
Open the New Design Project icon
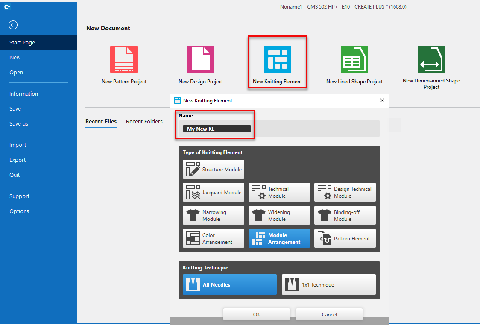click(x=201, y=60)
